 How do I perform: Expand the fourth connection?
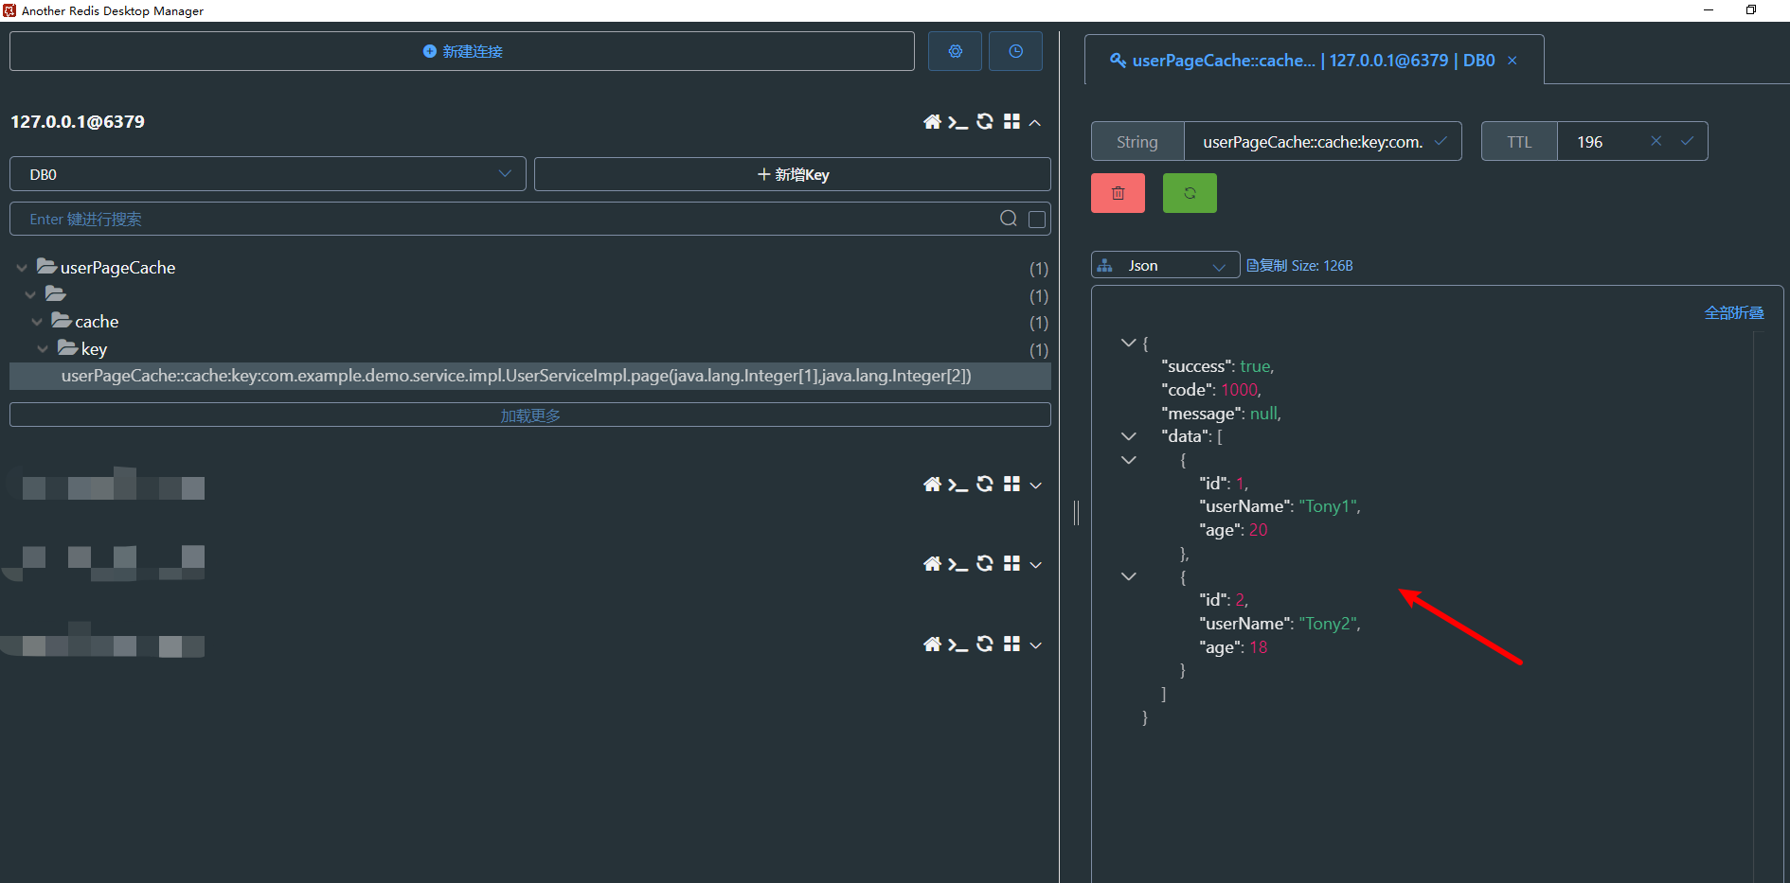(1035, 645)
